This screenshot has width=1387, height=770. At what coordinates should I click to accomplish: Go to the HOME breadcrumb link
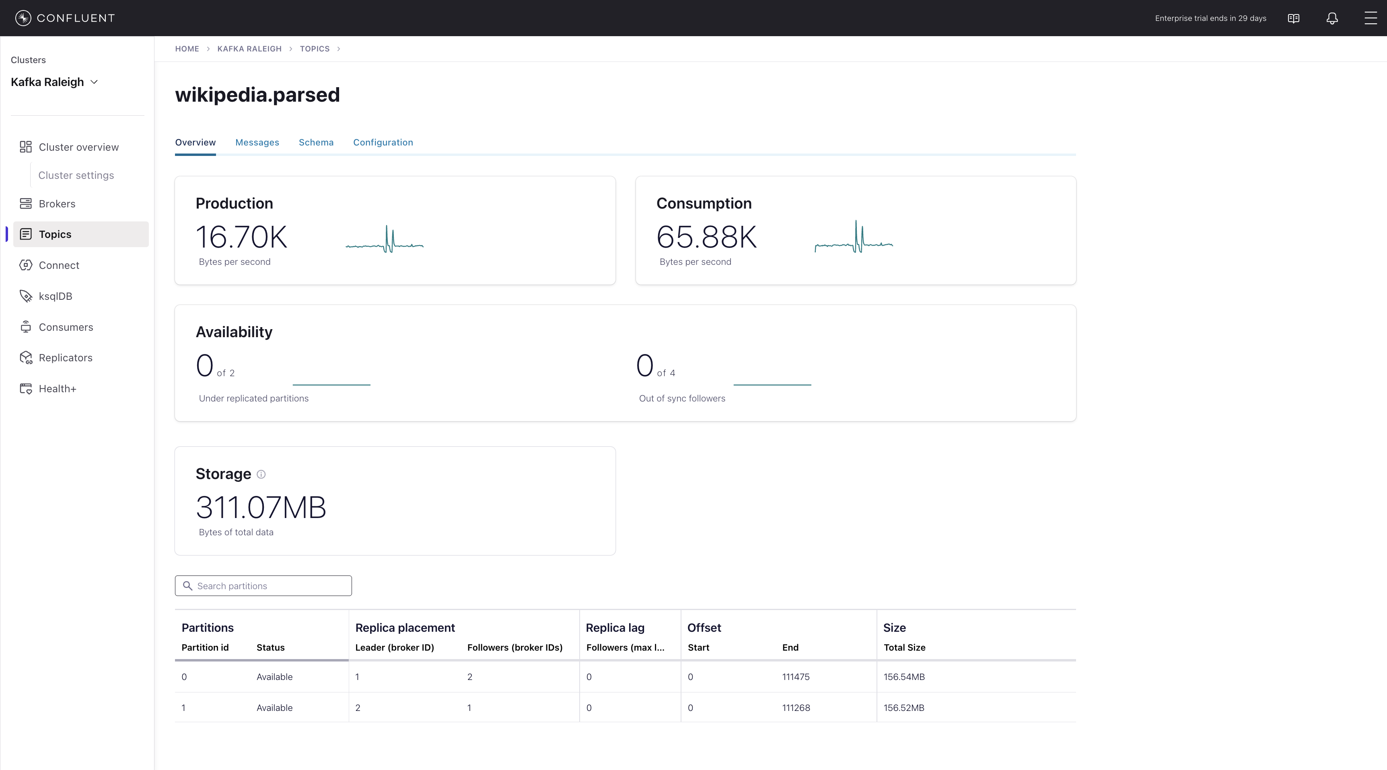click(x=187, y=49)
